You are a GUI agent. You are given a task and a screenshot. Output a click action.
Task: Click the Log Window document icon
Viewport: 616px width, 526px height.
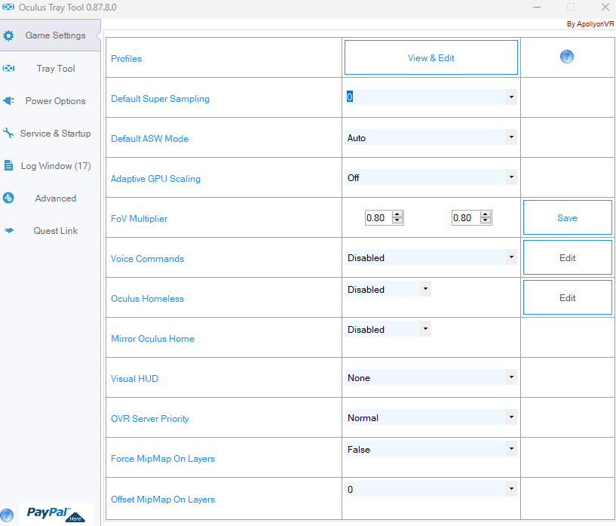[x=8, y=165]
